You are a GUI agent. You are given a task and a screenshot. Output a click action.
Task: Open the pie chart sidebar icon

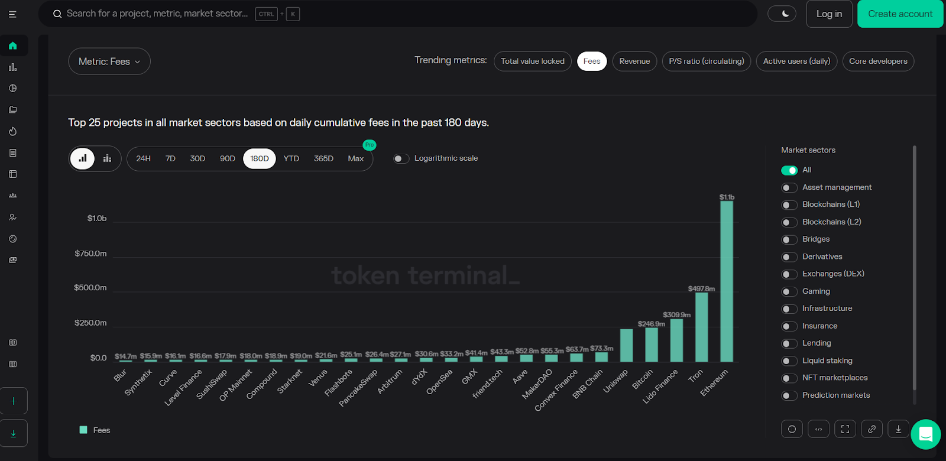[13, 88]
